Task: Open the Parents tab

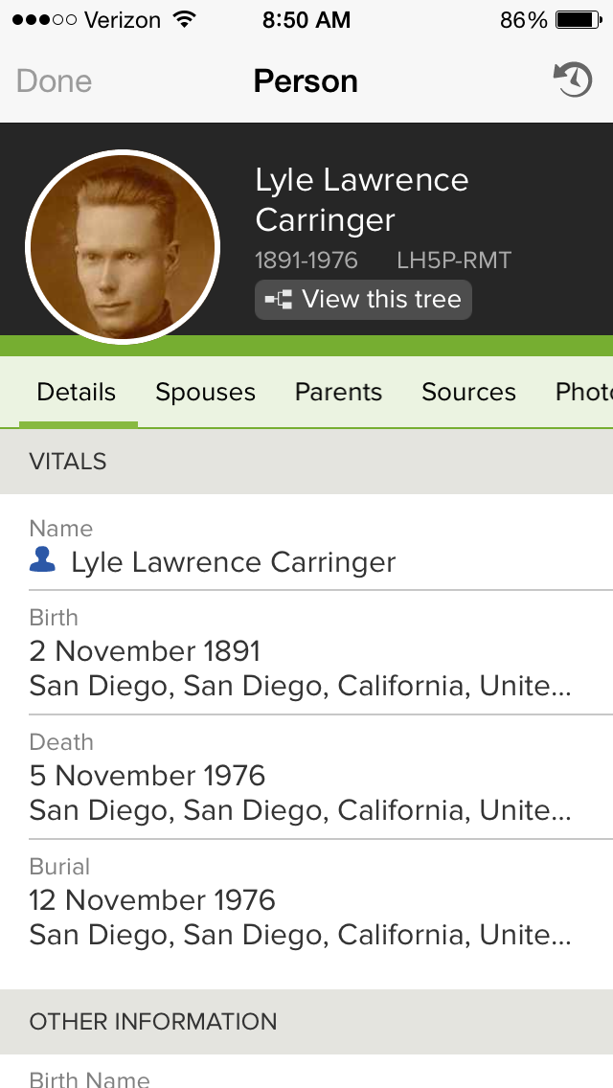Action: point(338,392)
